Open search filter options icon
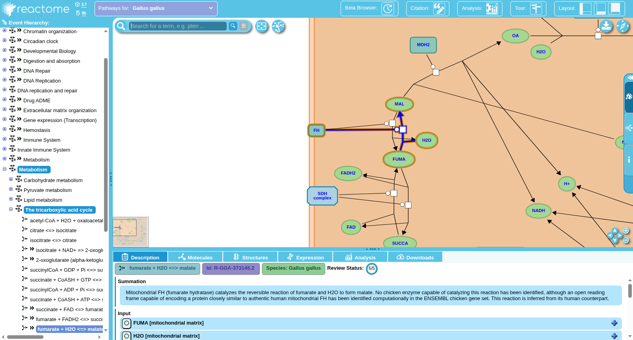 [244, 26]
